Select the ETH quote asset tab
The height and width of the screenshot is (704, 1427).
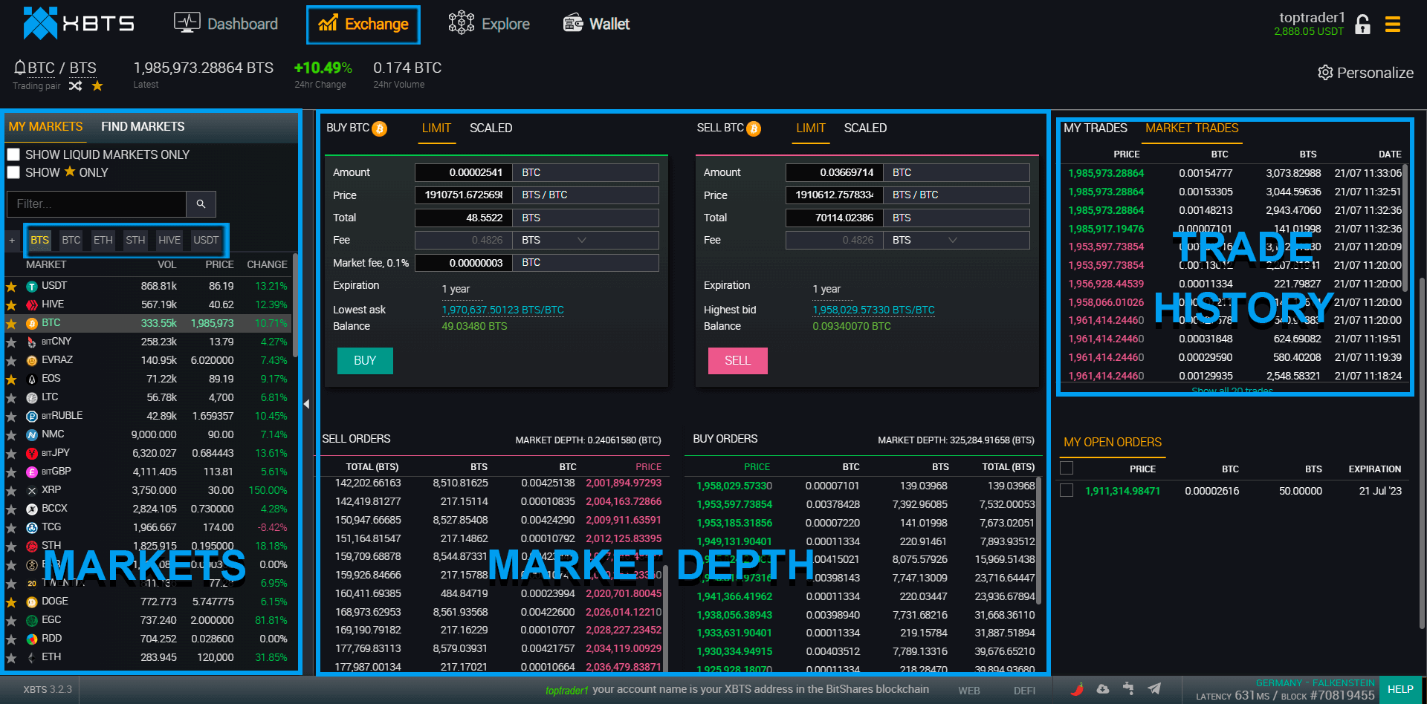click(103, 240)
